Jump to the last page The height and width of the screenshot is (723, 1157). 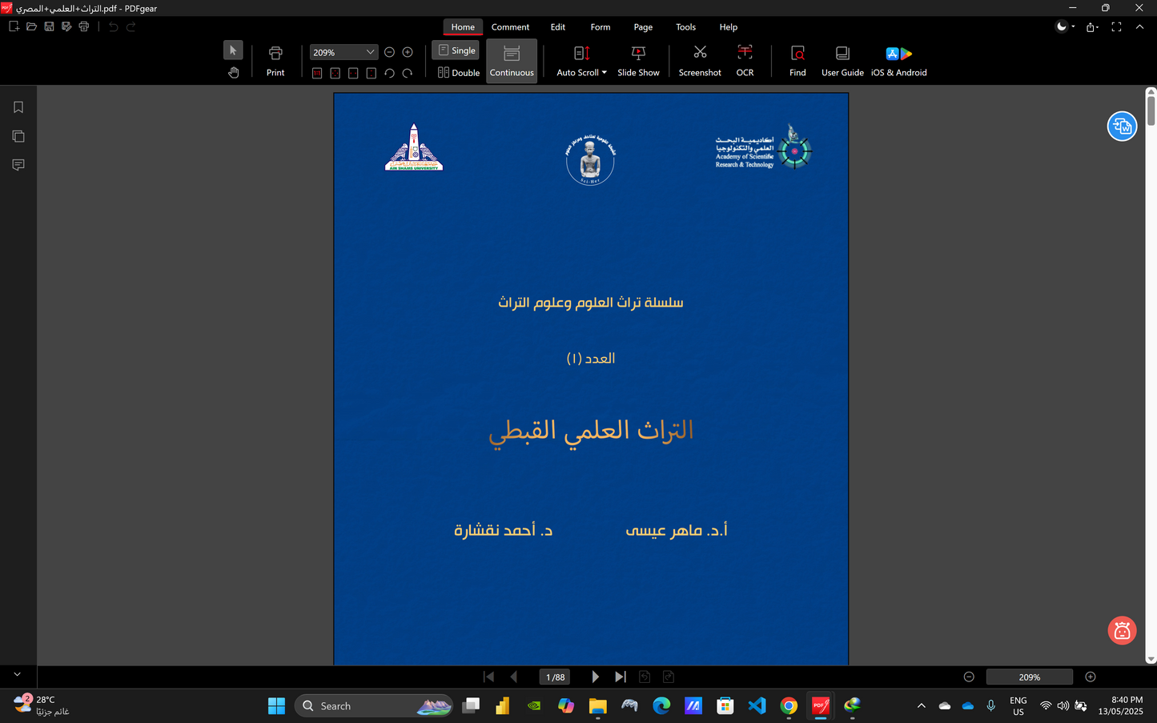point(620,677)
